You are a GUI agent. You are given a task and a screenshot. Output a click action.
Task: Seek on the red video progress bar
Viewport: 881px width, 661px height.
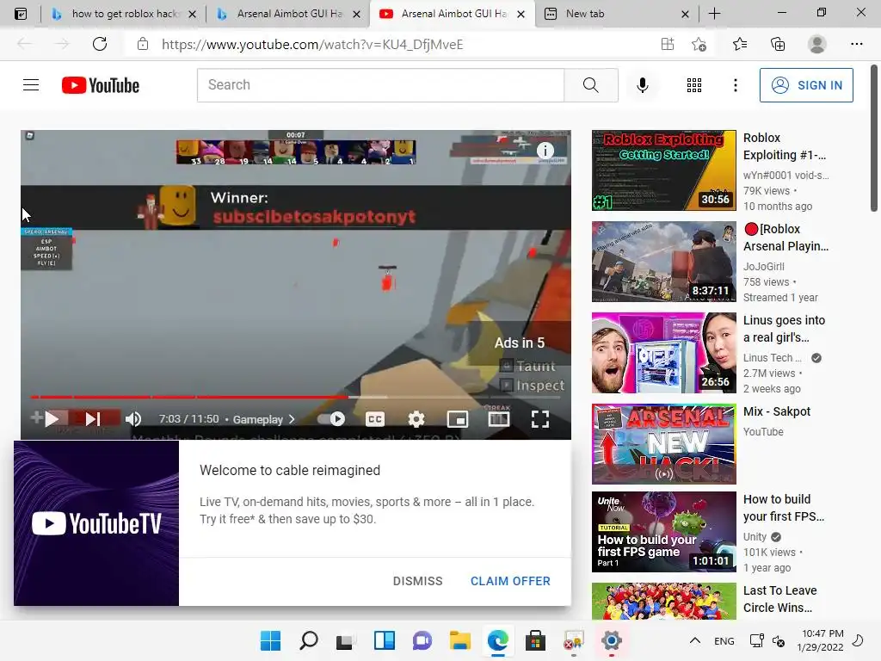click(296, 397)
